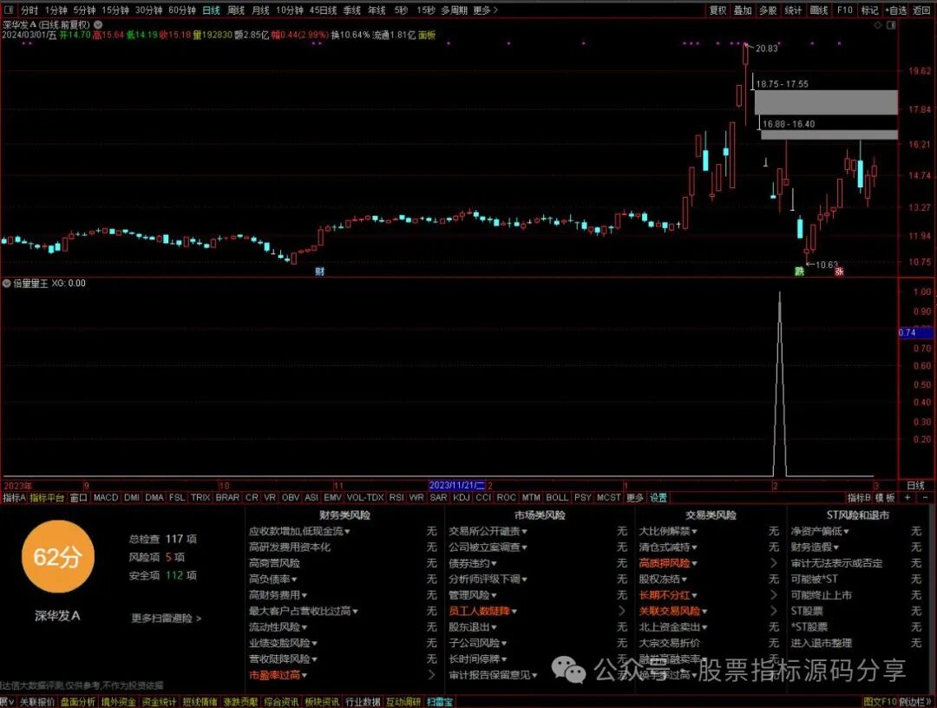The width and height of the screenshot is (937, 708).
Task: Switch chart to 季线 quarterly period
Action: tap(352, 10)
